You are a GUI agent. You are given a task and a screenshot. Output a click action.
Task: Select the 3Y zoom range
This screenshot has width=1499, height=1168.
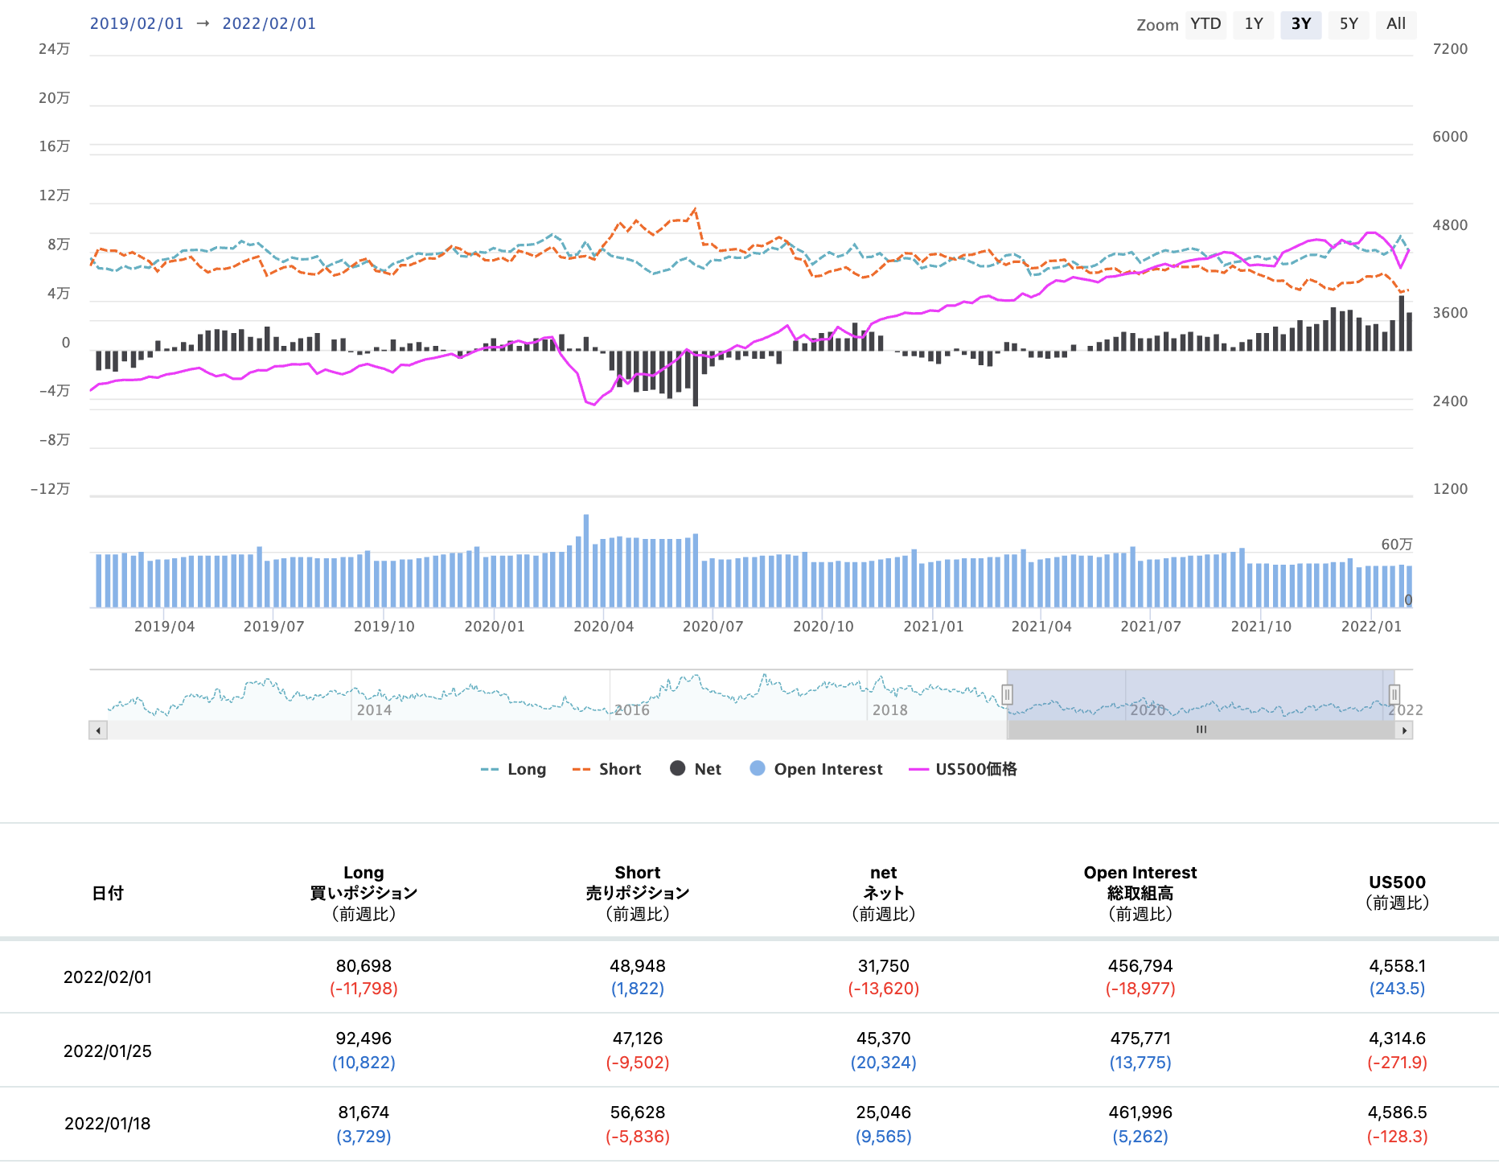pos(1301,24)
